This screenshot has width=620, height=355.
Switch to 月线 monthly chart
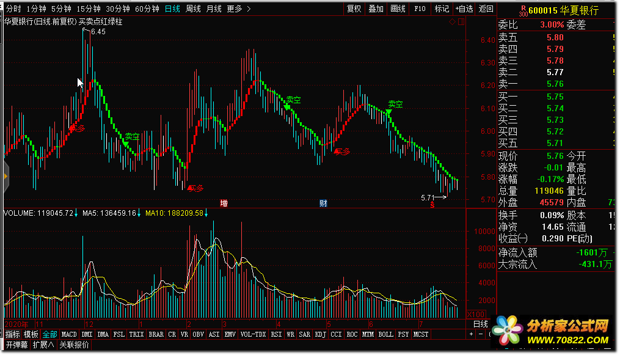point(214,9)
